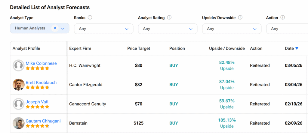Open Gautam Chhugani's profile photo

[19, 123]
